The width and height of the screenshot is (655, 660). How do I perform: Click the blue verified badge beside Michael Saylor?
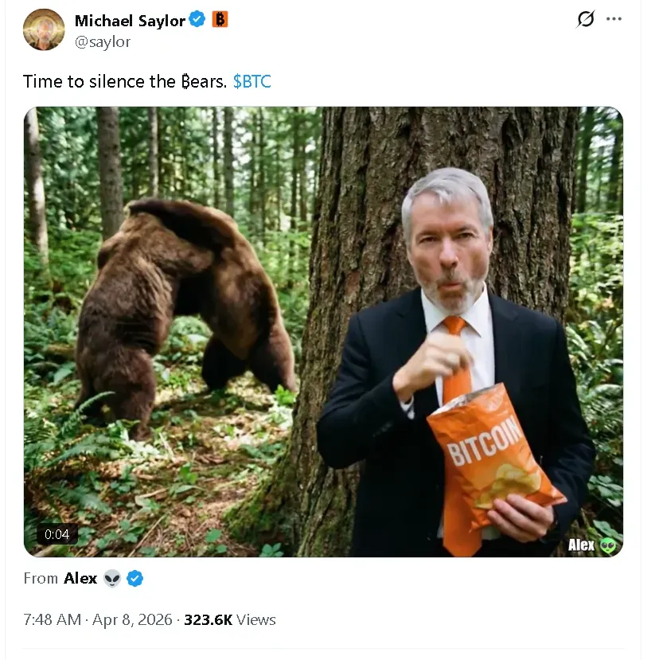tap(197, 20)
